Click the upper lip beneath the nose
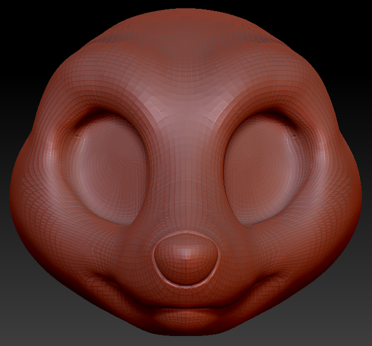The height and width of the screenshot is (346, 372). click(x=185, y=296)
